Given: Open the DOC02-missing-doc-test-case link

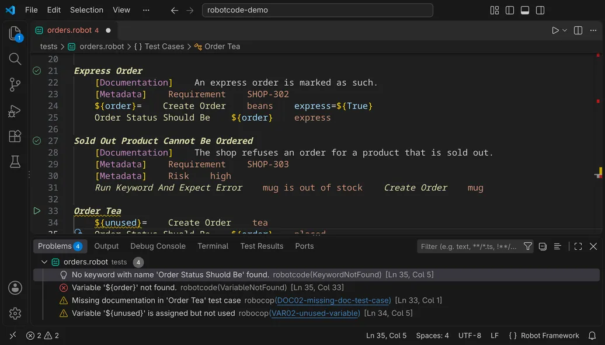Looking at the screenshot, I should (x=333, y=301).
